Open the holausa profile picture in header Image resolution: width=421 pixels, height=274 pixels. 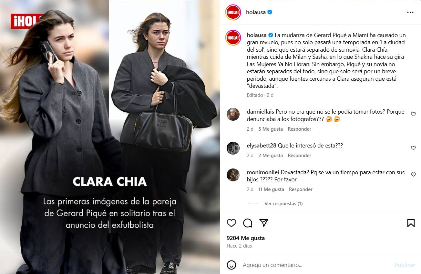click(x=233, y=12)
